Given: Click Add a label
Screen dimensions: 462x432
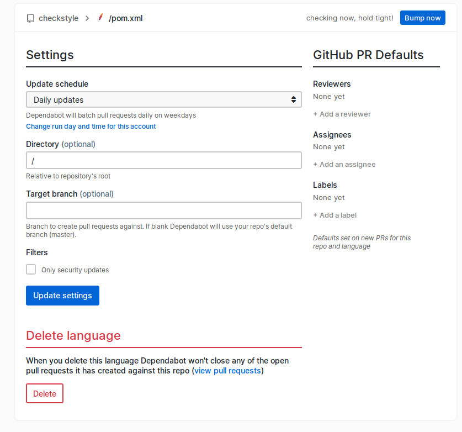Looking at the screenshot, I should pos(334,215).
